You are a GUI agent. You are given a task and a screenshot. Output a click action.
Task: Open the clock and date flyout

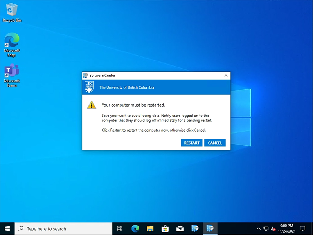286,229
